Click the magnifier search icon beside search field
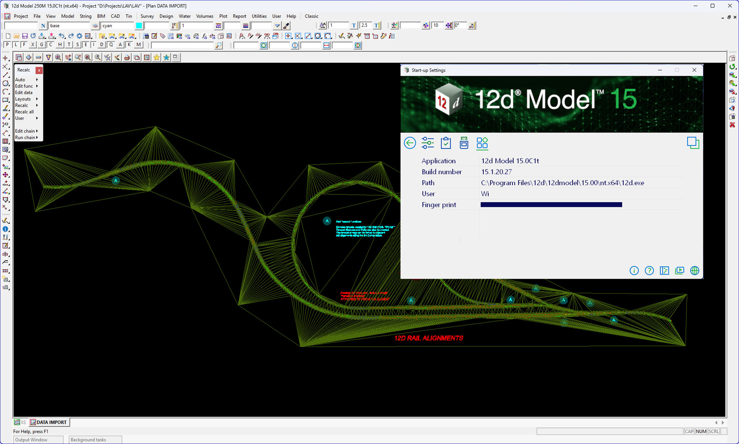The height and width of the screenshot is (444, 739). 219,45
